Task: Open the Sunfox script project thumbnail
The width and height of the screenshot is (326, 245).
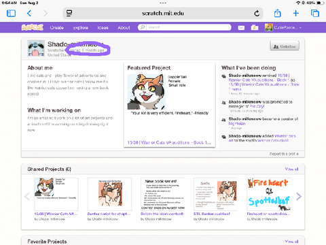Action: click(109, 194)
